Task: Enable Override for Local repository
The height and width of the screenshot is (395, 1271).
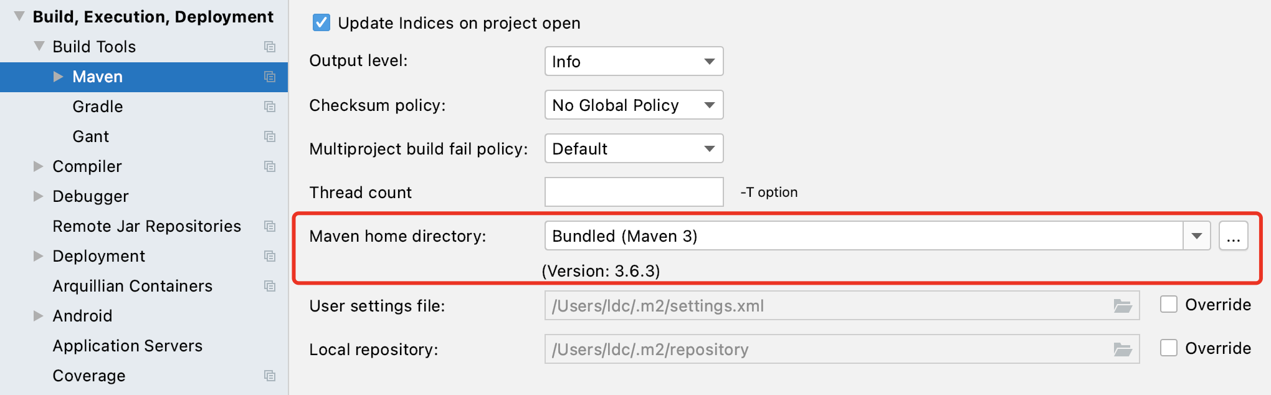Action: click(x=1169, y=348)
